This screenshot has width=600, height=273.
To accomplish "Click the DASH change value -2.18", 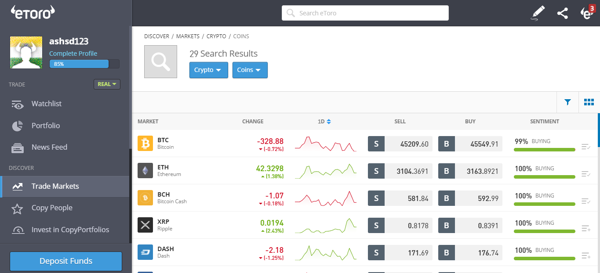I will [x=274, y=250].
